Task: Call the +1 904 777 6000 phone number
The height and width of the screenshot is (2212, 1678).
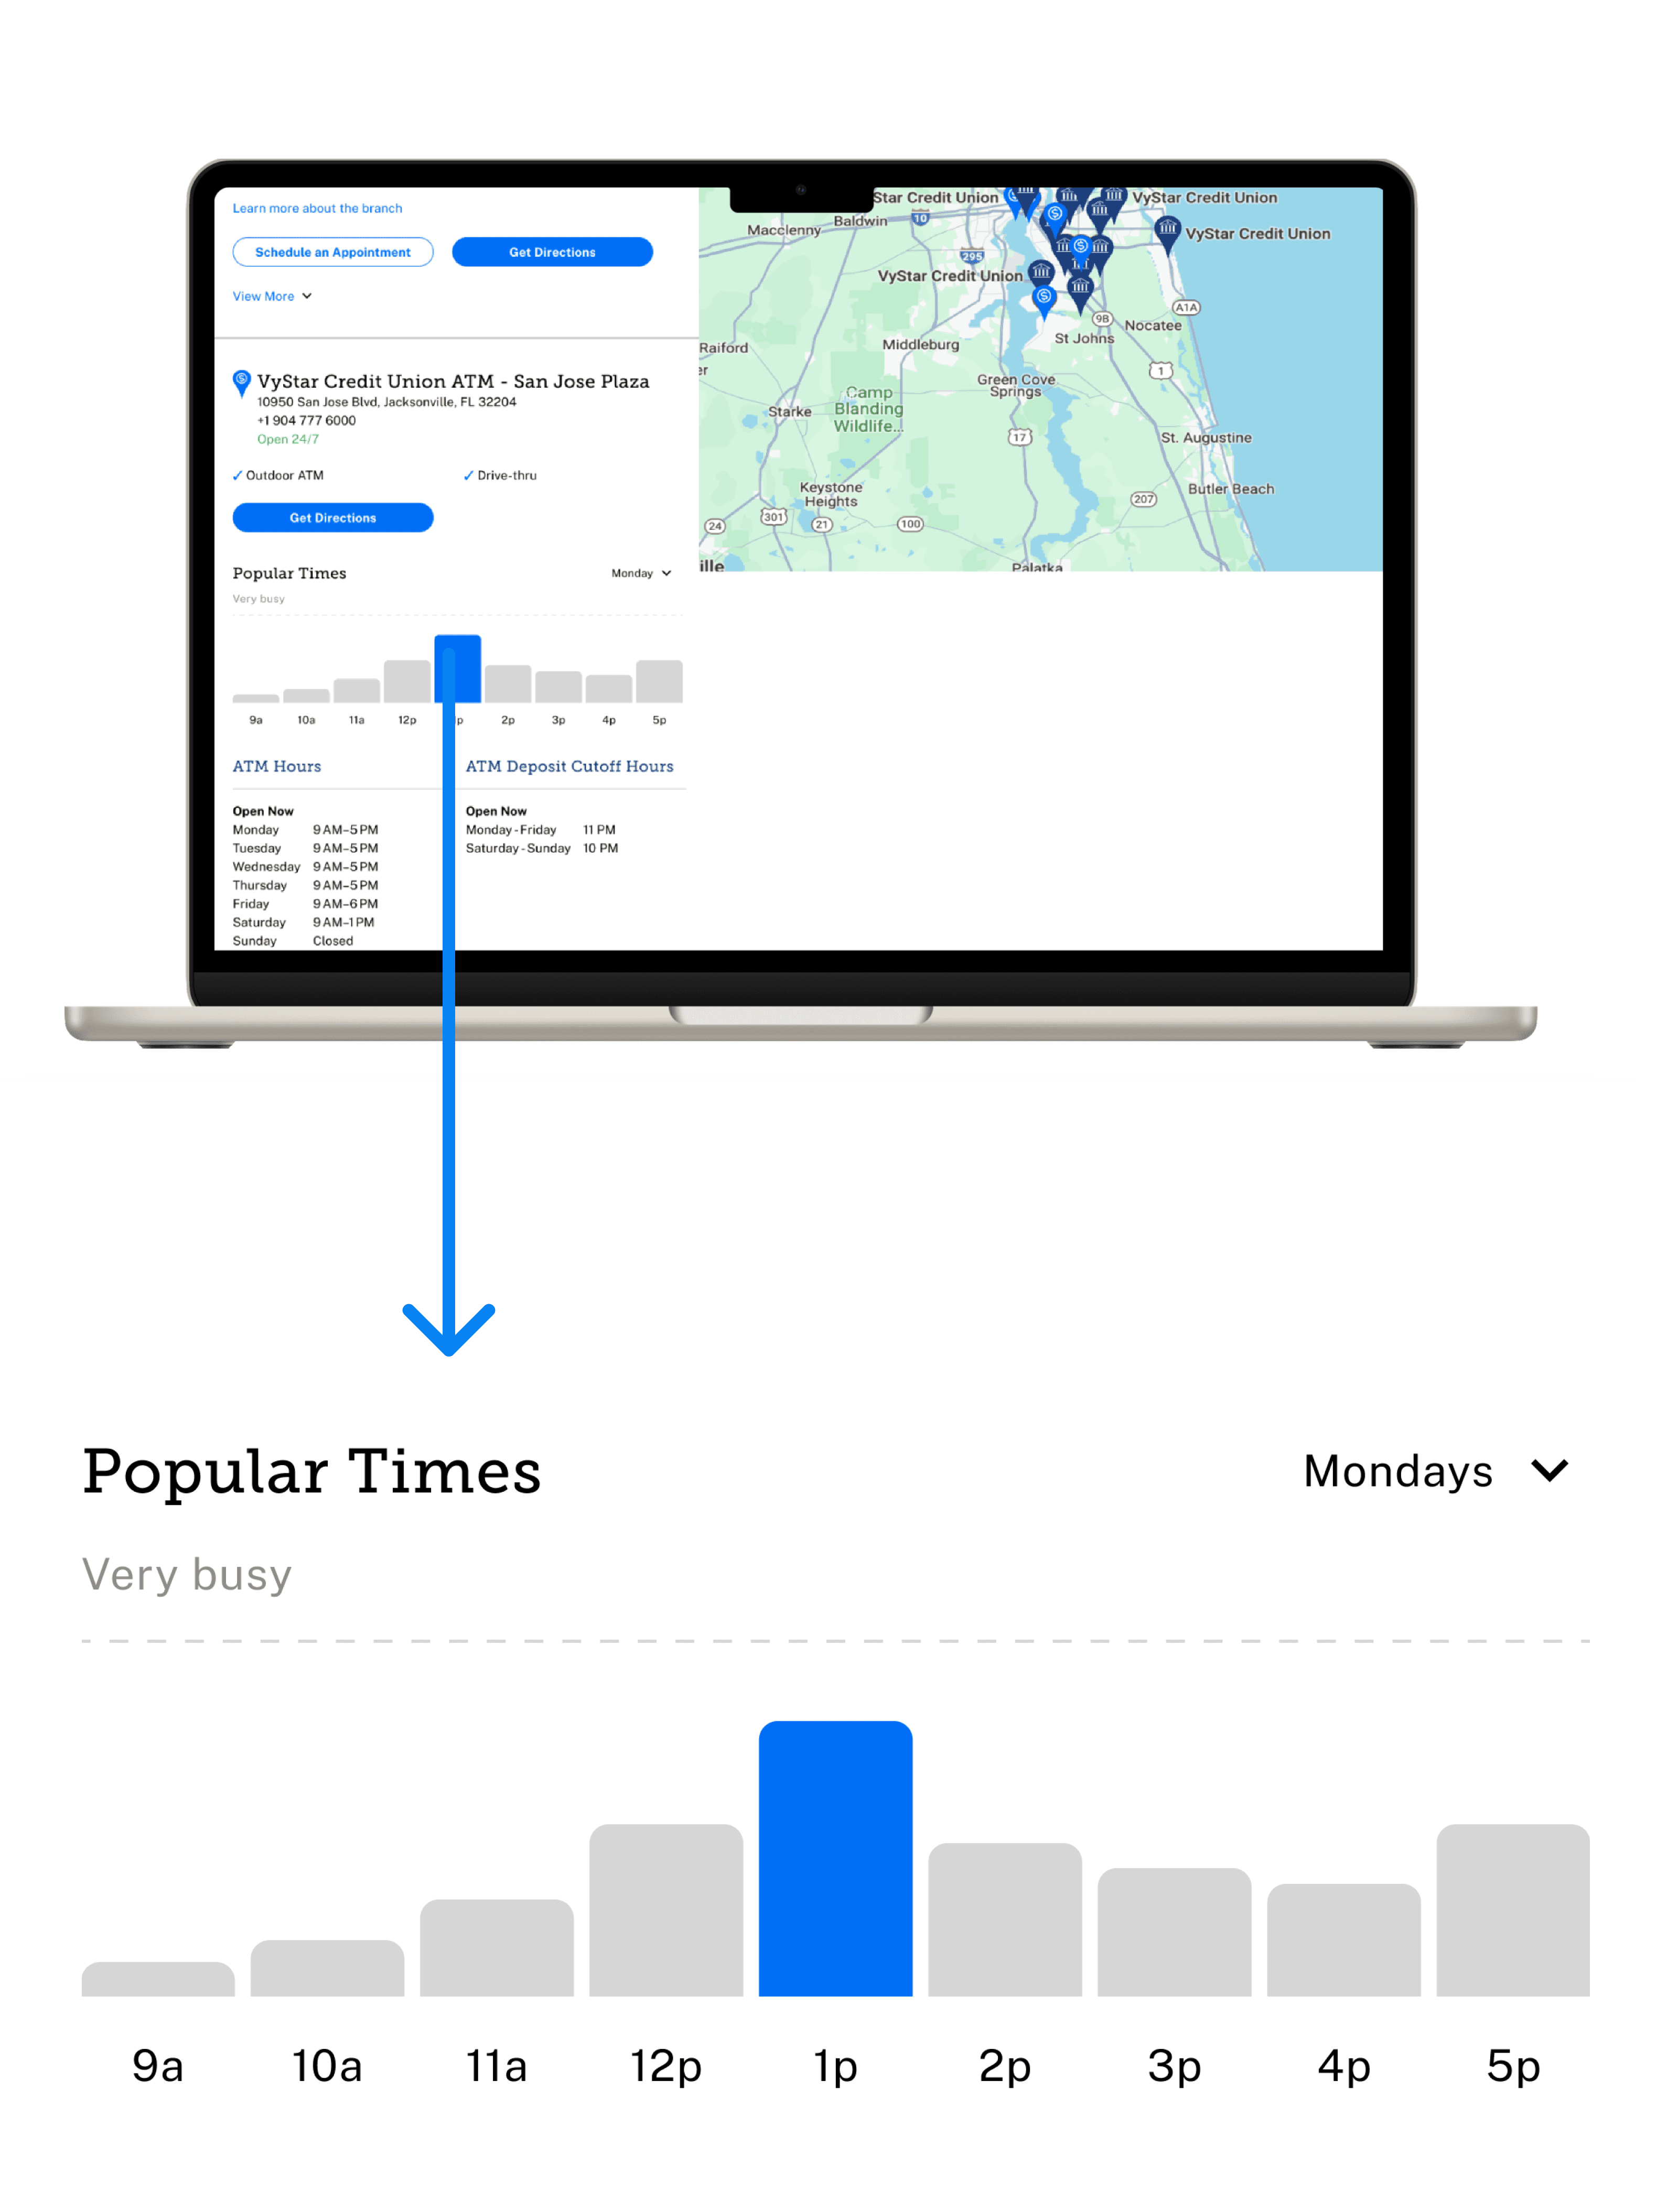Action: [306, 421]
